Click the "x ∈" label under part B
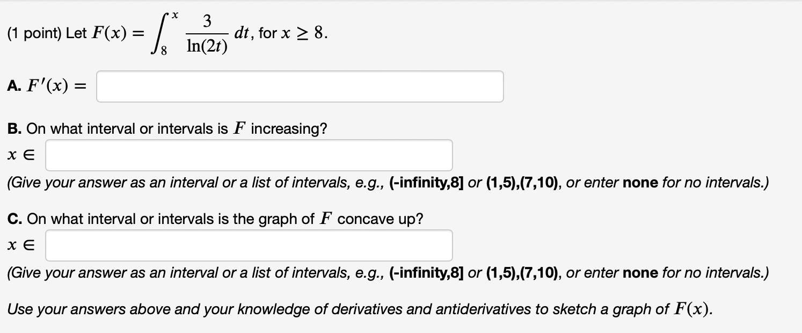The width and height of the screenshot is (802, 333). pyautogui.click(x=20, y=155)
